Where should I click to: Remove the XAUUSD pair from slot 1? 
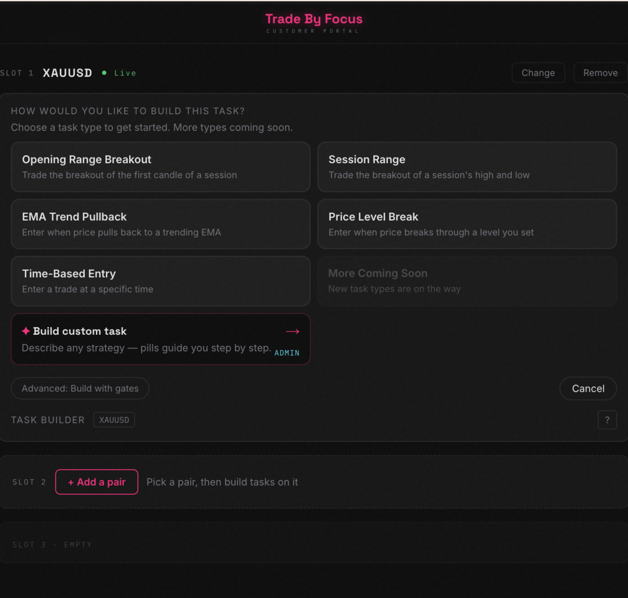pos(600,73)
